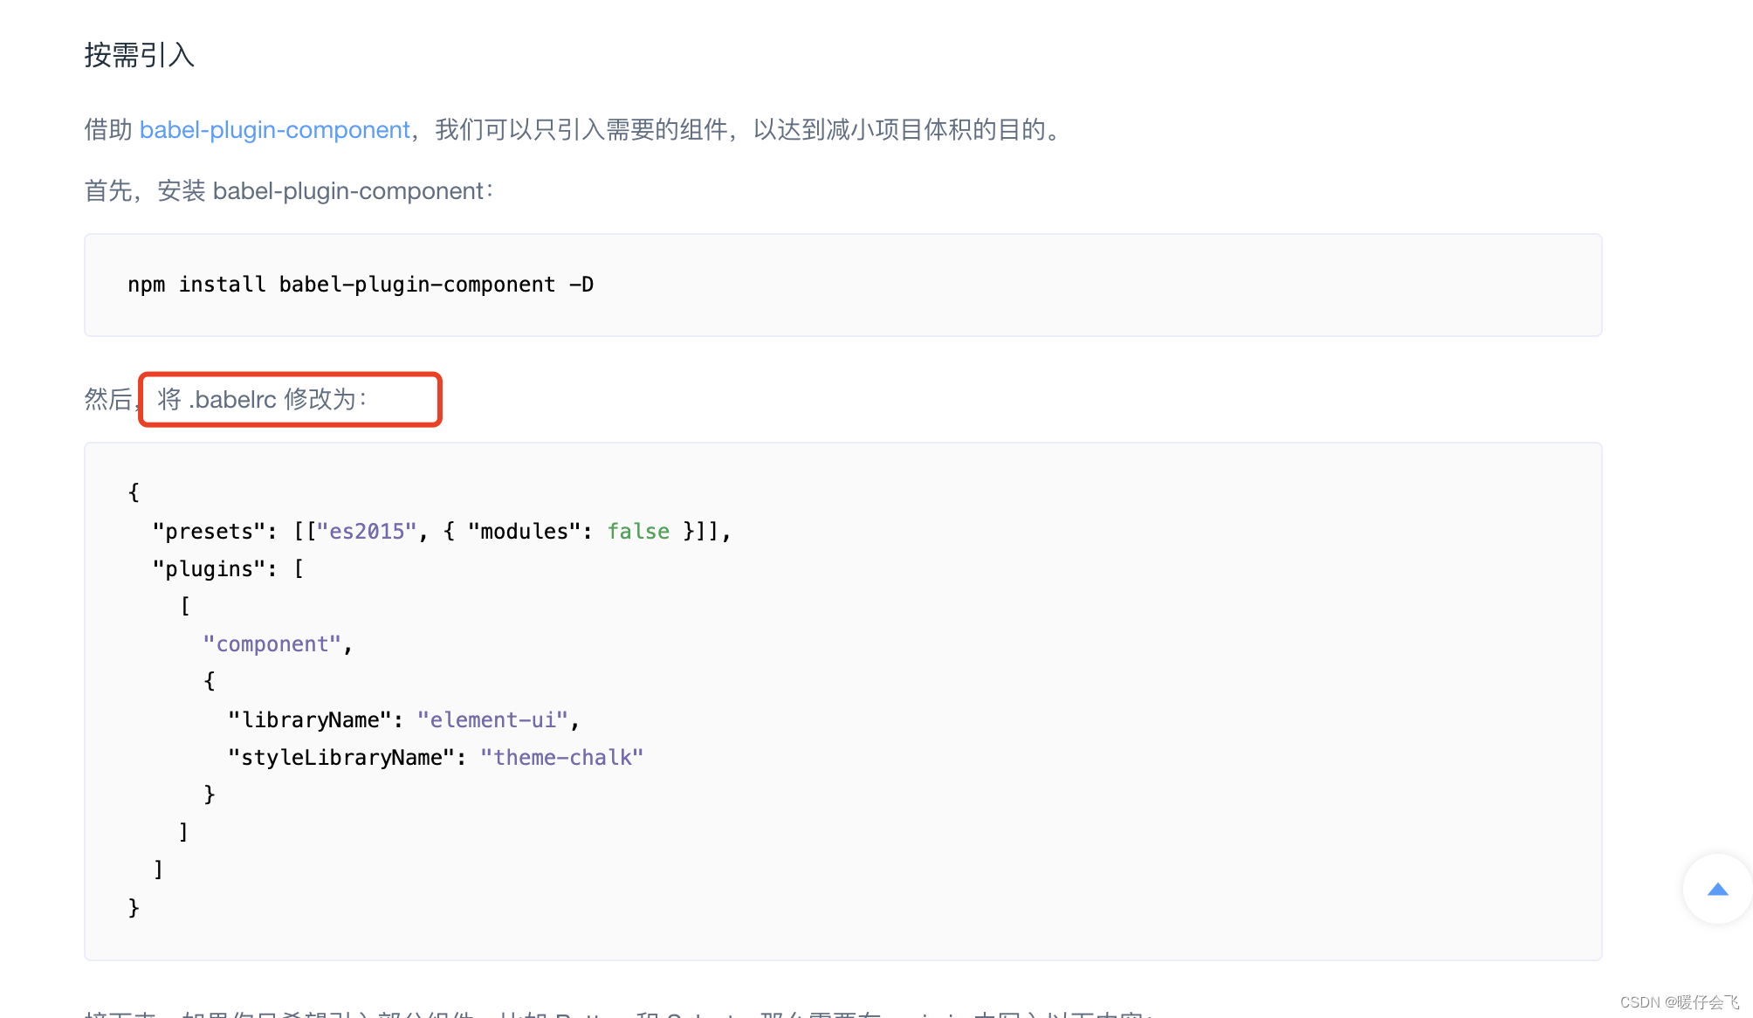Click the CSDN watermark at bottom right

[1679, 1001]
